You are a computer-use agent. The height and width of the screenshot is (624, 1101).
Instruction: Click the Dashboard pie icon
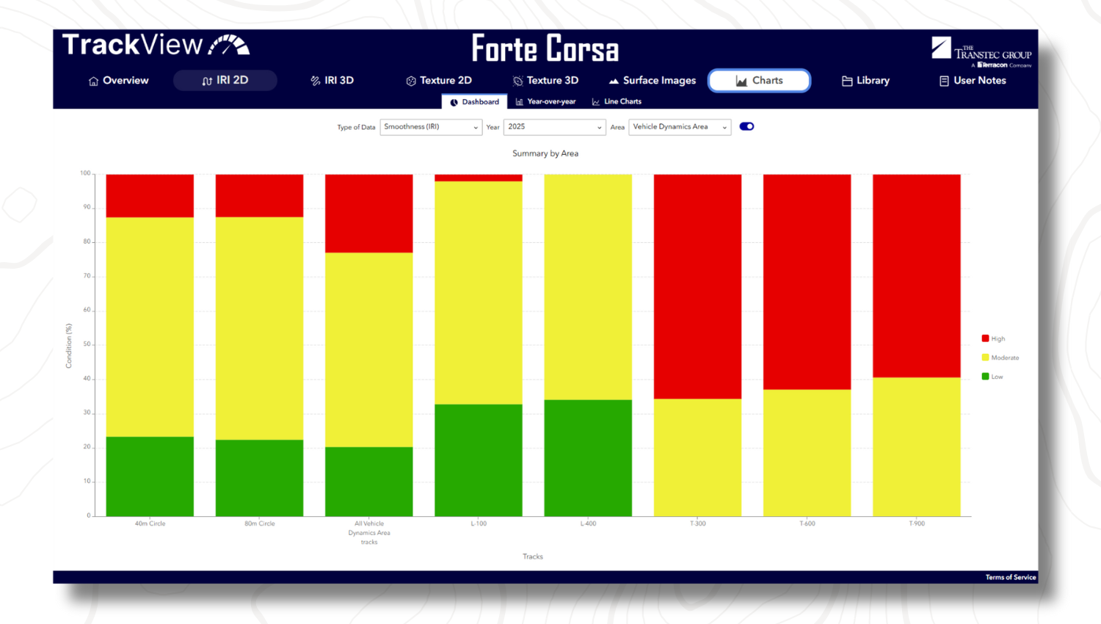tap(454, 102)
